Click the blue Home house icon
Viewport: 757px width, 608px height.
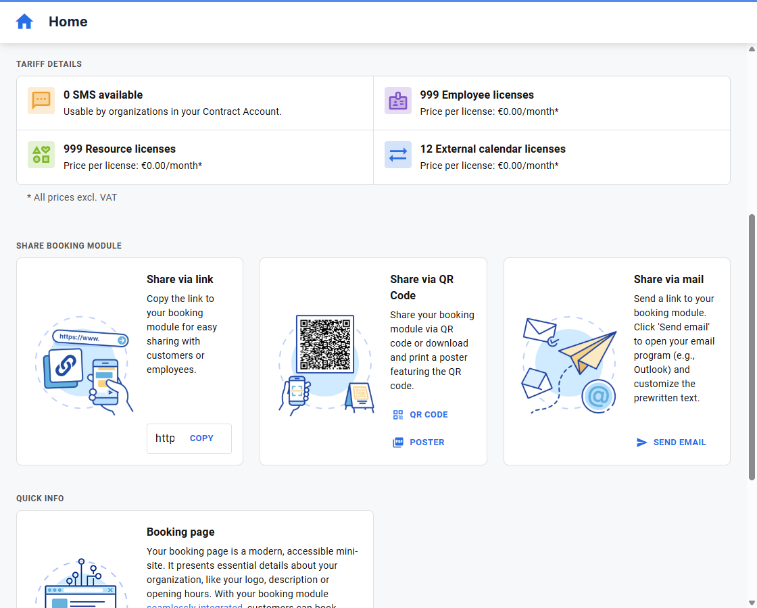[24, 22]
